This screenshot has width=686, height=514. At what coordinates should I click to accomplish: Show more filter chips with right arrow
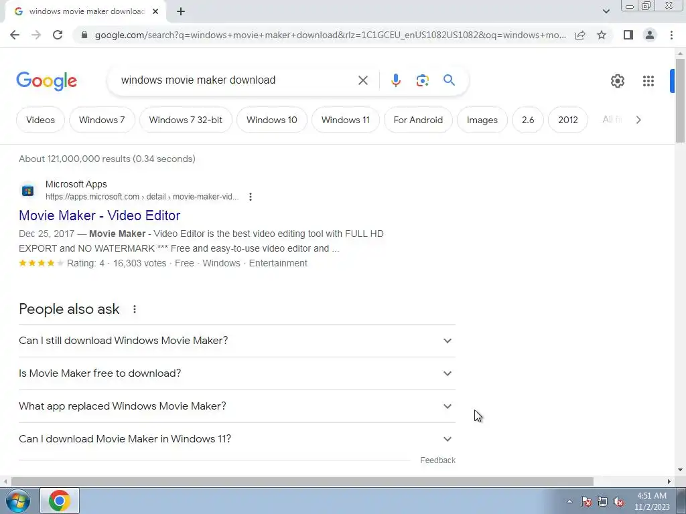638,120
